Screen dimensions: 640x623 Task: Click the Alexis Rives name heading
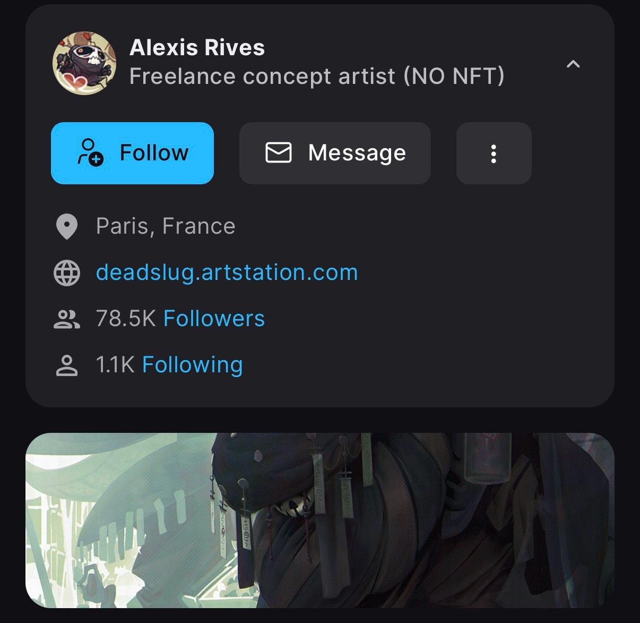coord(197,48)
